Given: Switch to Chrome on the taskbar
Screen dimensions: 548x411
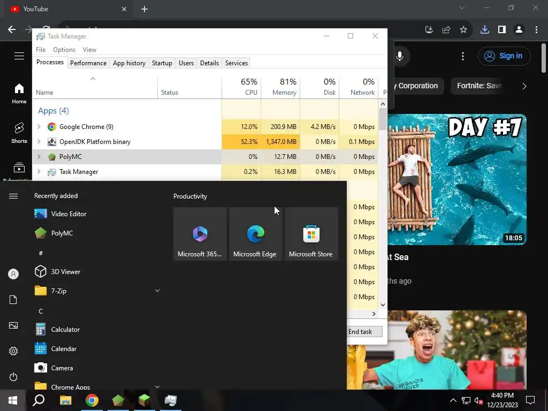Looking at the screenshot, I should pos(92,400).
